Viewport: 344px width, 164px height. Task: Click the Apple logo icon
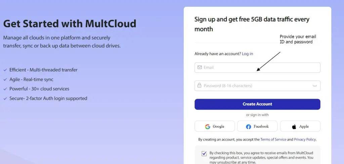coord(294,127)
